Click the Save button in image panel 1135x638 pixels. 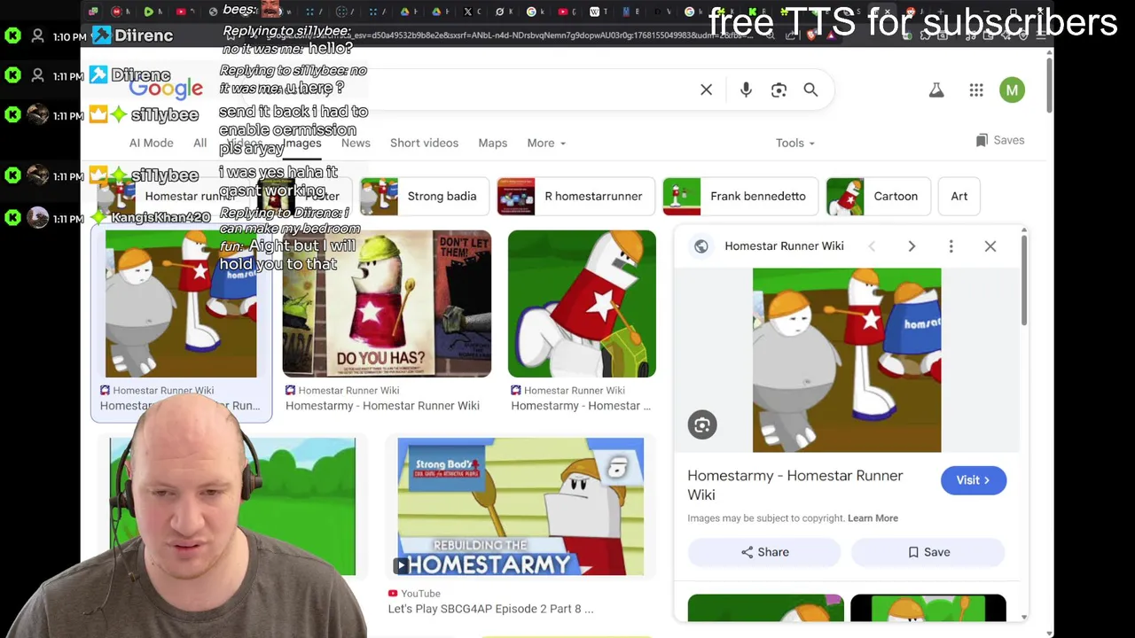(x=928, y=552)
